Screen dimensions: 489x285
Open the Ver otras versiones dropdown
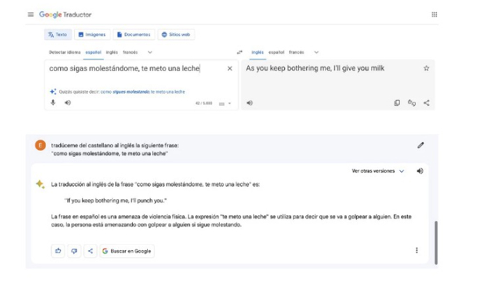[x=378, y=170]
